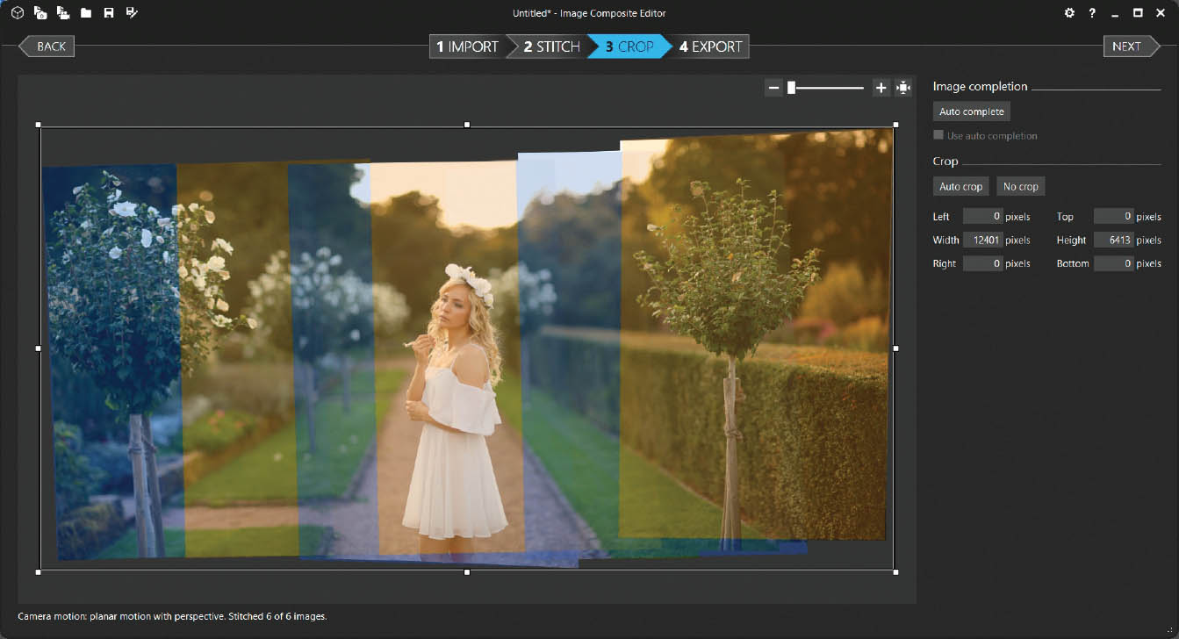Click the left-middle crop handle

tap(39, 348)
